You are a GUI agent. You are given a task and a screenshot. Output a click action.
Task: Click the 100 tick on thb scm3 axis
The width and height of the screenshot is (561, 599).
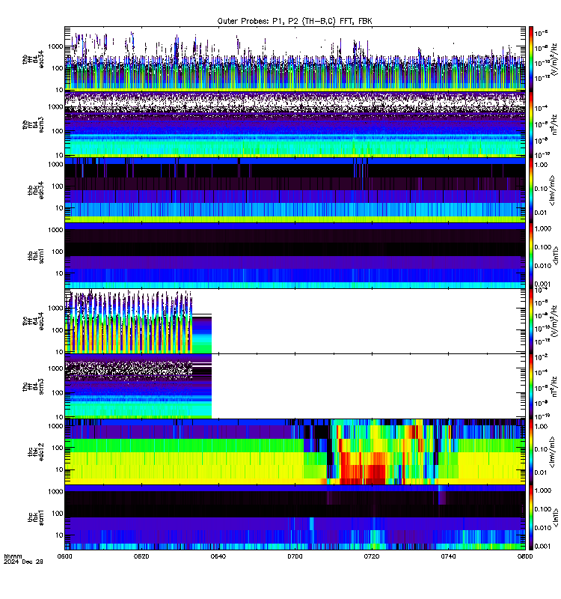pyautogui.click(x=58, y=132)
